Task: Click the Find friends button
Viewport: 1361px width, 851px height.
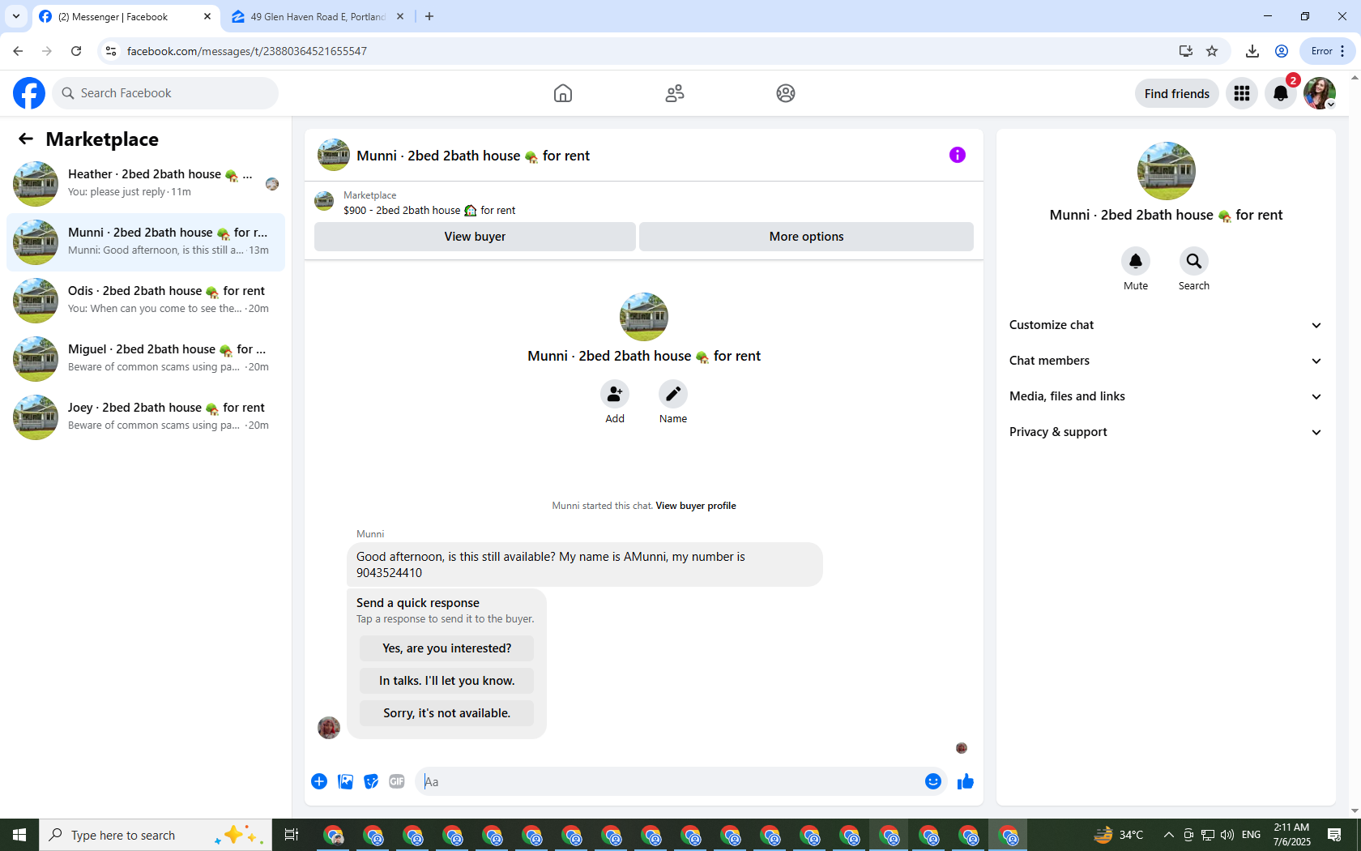Action: [1176, 93]
